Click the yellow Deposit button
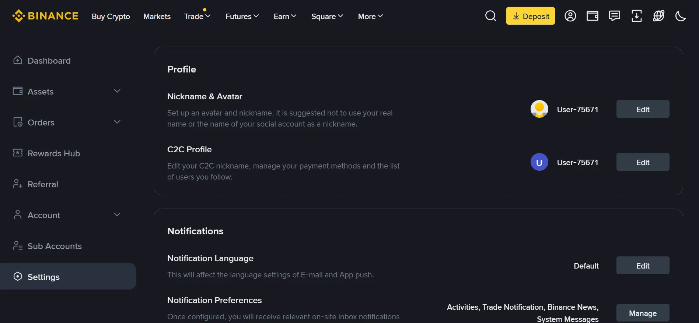The width and height of the screenshot is (699, 323). 530,16
